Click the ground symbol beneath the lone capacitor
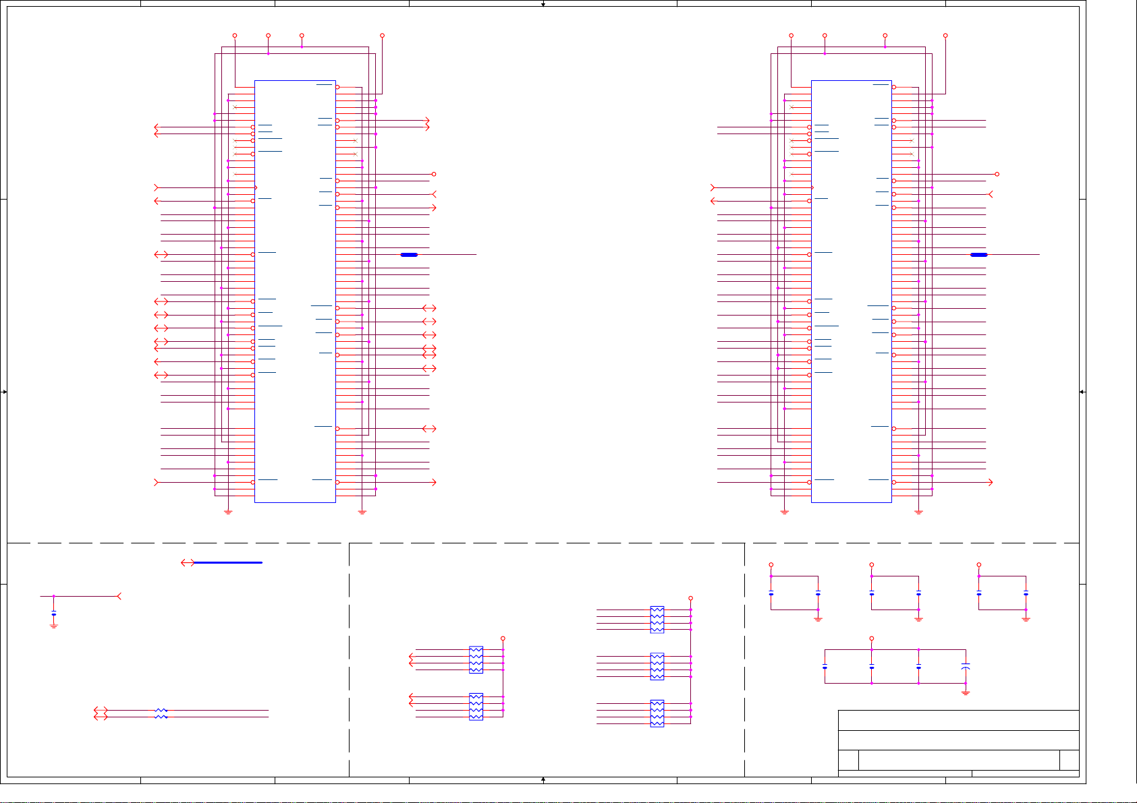 click(x=54, y=626)
